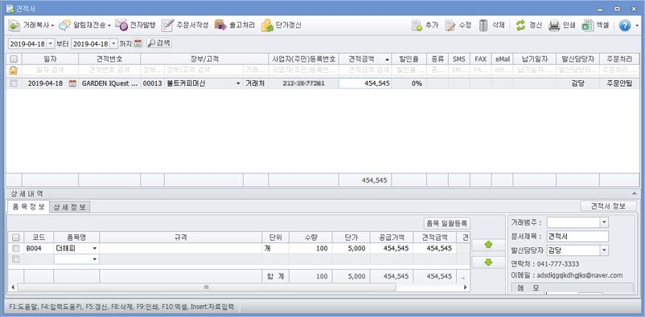Click the 인쇄 printer icon
The width and height of the screenshot is (645, 317).
(x=553, y=26)
